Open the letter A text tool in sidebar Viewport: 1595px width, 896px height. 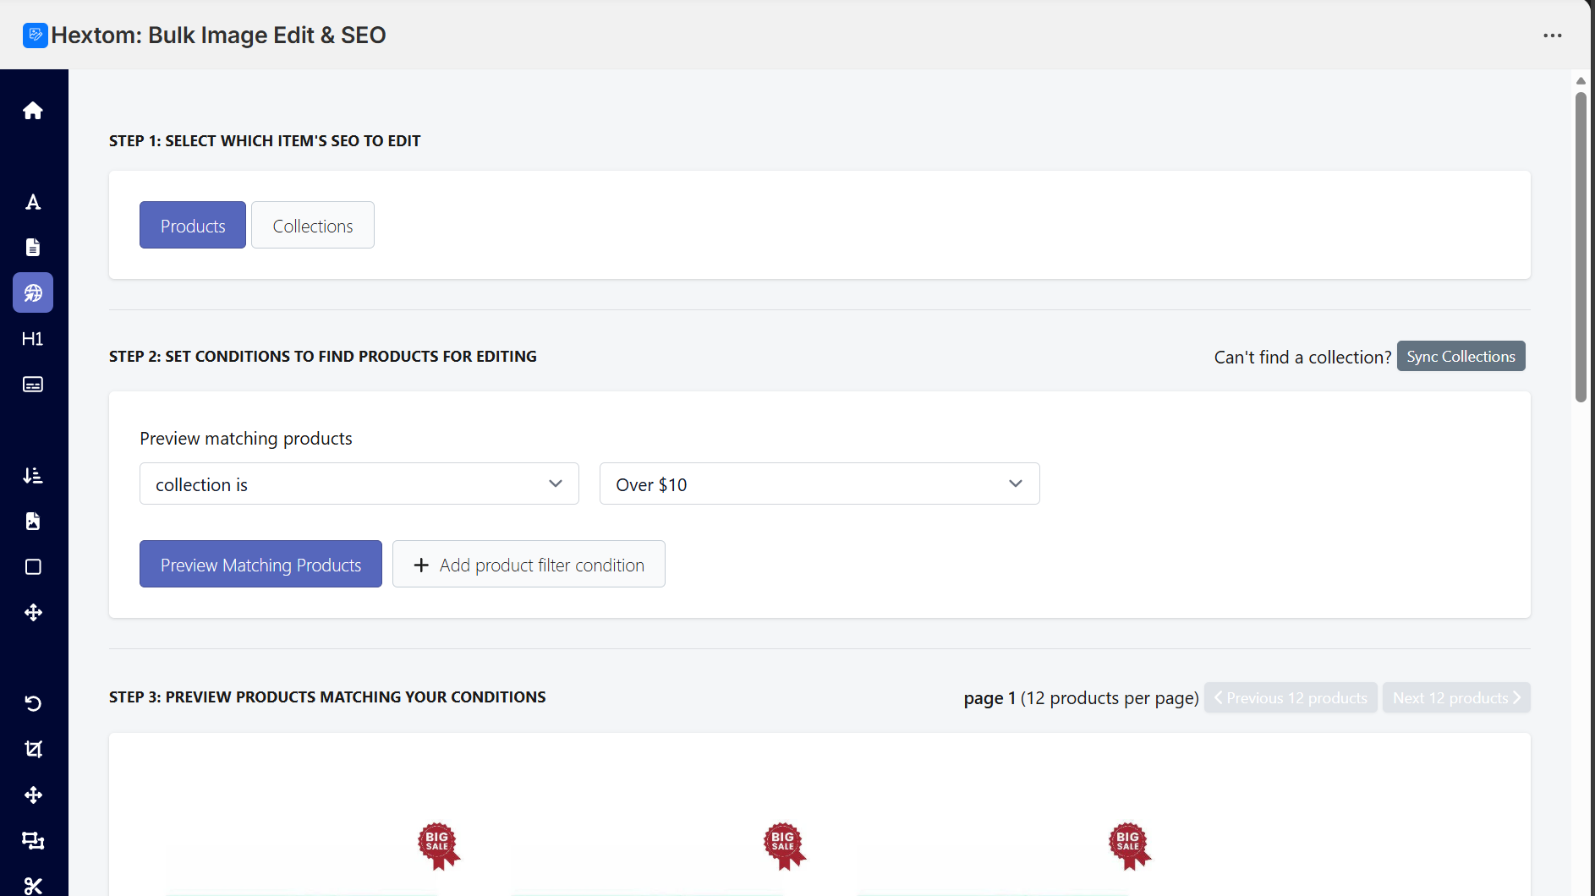(33, 202)
